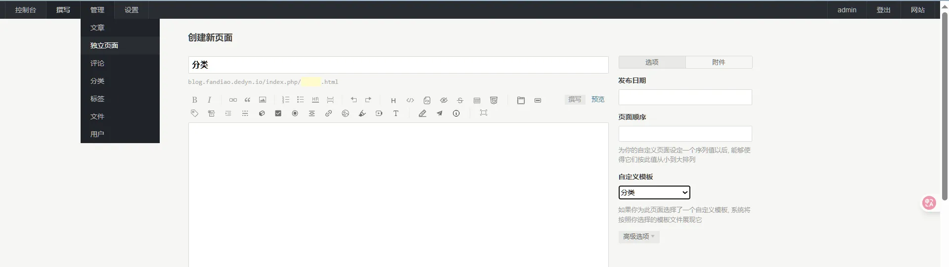Choose 文章 from the manage dropdown

coord(120,28)
